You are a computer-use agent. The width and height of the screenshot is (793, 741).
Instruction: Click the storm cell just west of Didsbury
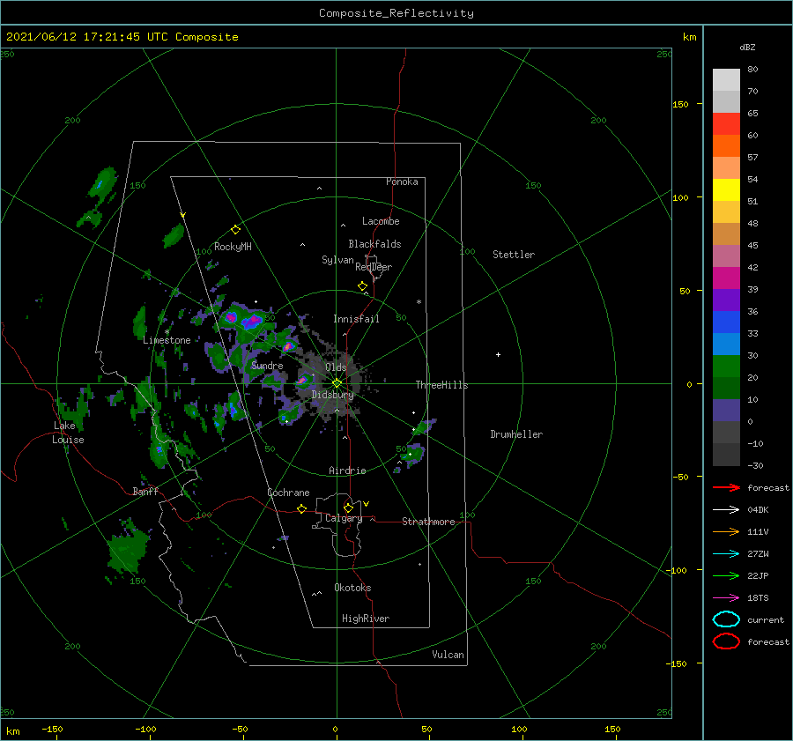302,380
